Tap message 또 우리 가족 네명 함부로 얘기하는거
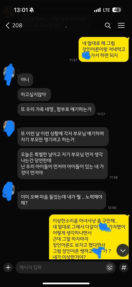This screenshot has height=287, width=132. click(x=57, y=109)
